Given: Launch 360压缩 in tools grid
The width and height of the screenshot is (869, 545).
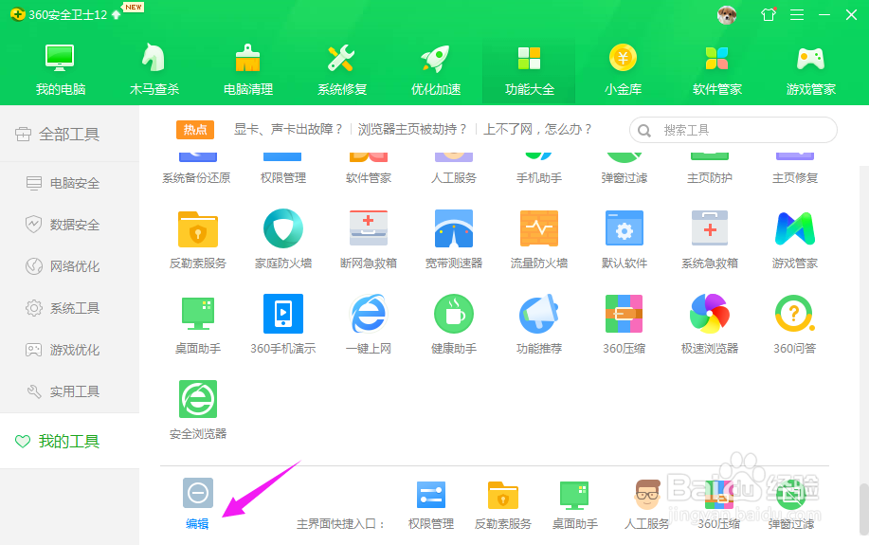Looking at the screenshot, I should pyautogui.click(x=625, y=325).
